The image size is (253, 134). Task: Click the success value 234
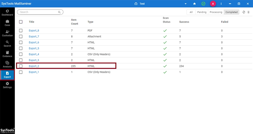(181, 66)
